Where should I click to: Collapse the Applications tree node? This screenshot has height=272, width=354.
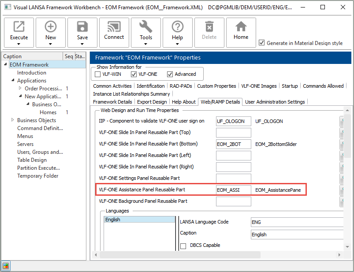tap(13, 81)
